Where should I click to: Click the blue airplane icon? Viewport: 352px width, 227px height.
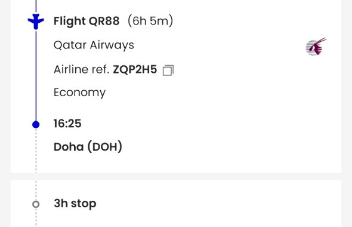tap(36, 22)
